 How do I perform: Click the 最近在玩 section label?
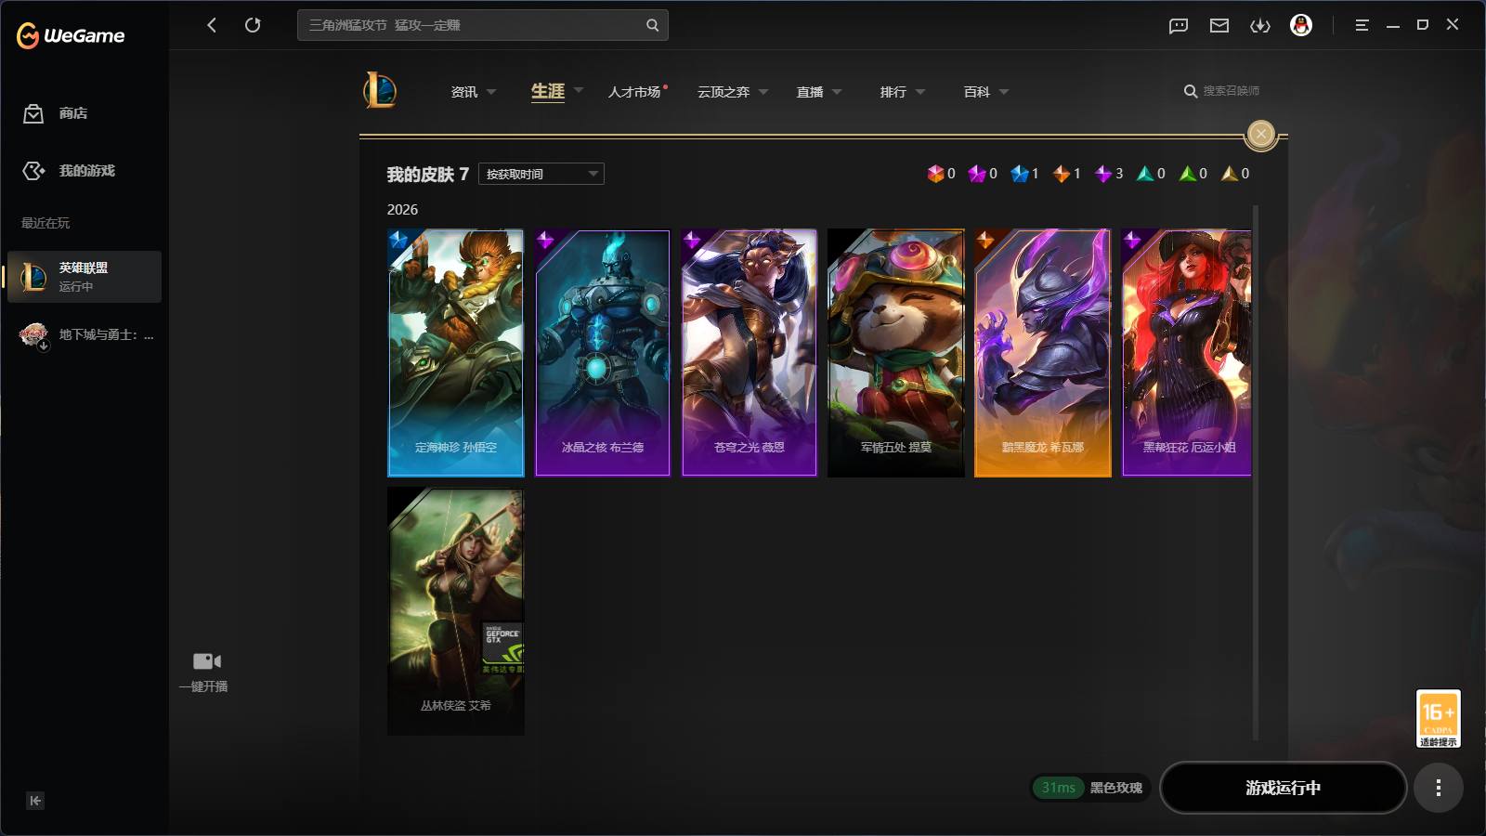(46, 223)
